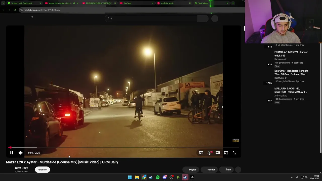The width and height of the screenshot is (322, 181).
Task: Go back with the browser back arrow
Action: (4, 10)
